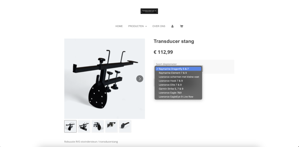Advance to next product image arrow
Viewport: 299px width, 147px height.
[140, 79]
